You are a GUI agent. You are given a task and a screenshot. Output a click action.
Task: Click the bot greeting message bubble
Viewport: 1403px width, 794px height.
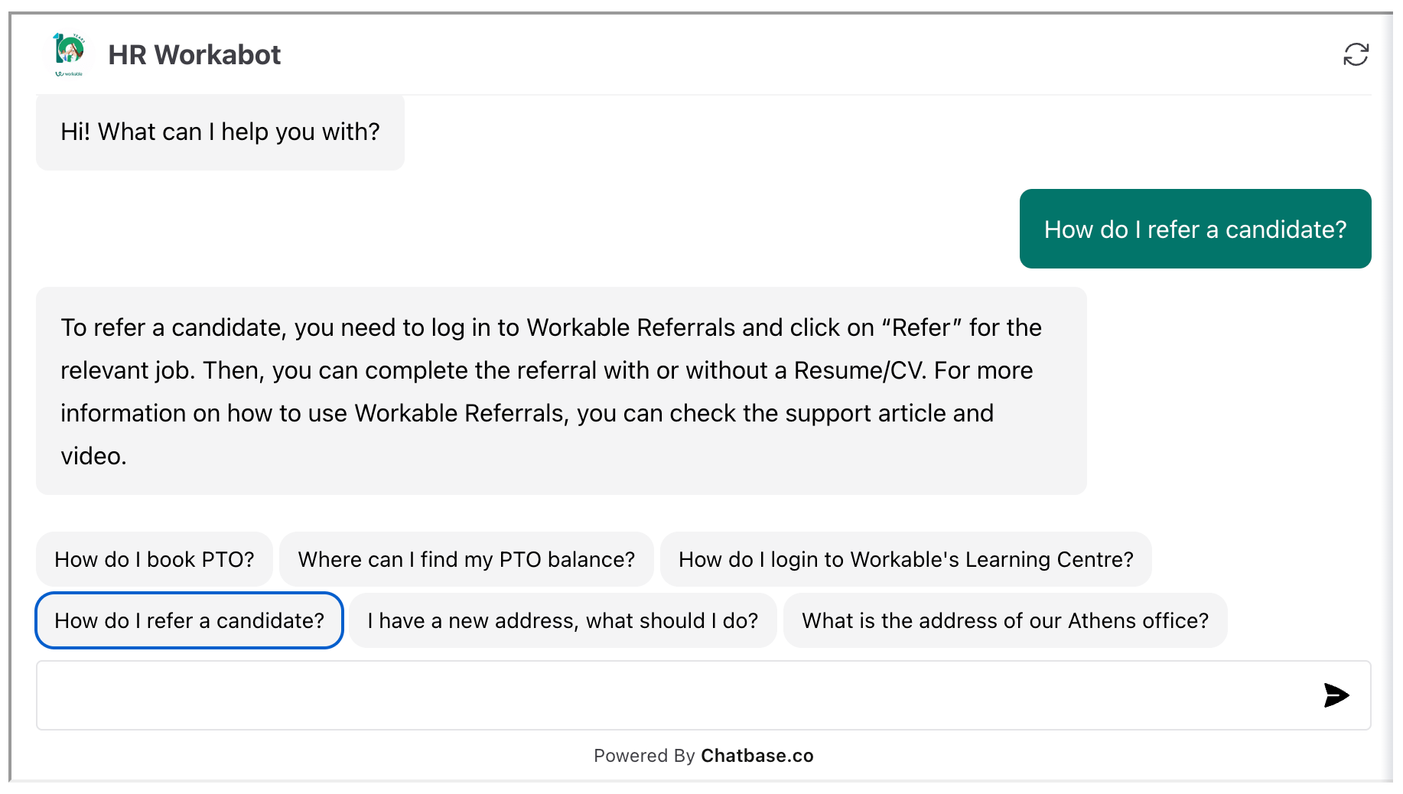[220, 132]
